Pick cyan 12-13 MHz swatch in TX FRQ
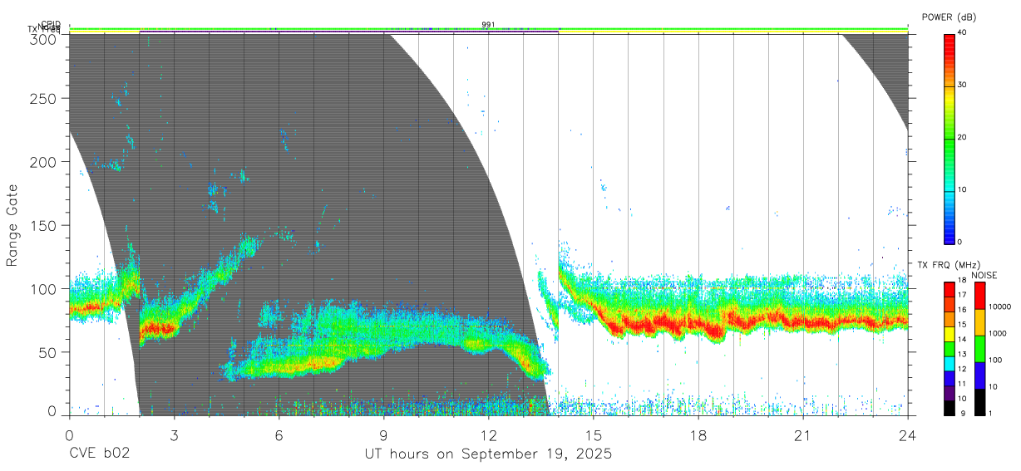The image size is (1021, 471). 949,365
